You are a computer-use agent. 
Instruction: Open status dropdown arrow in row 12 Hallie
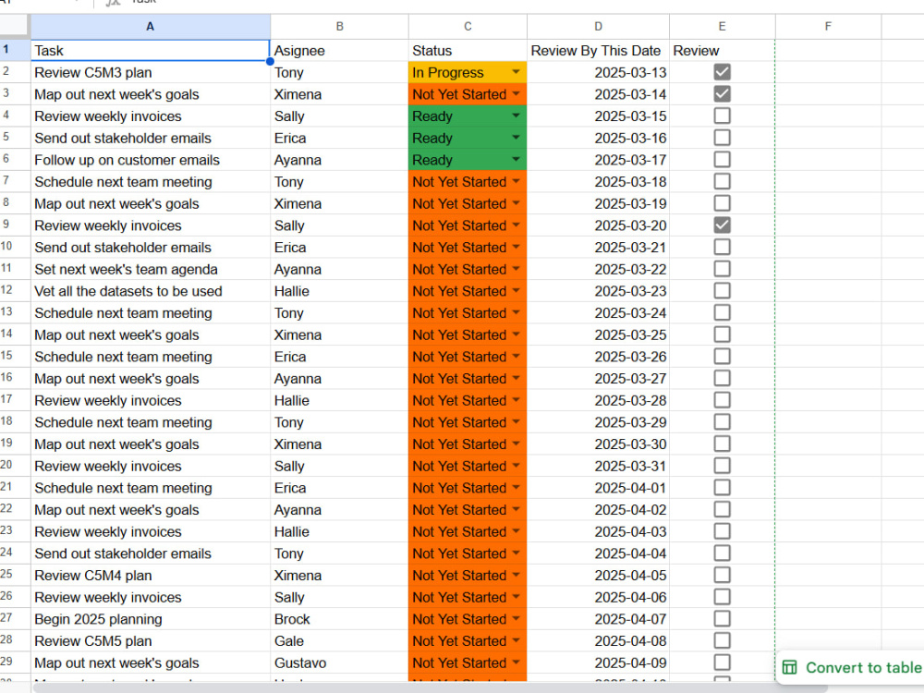516,290
